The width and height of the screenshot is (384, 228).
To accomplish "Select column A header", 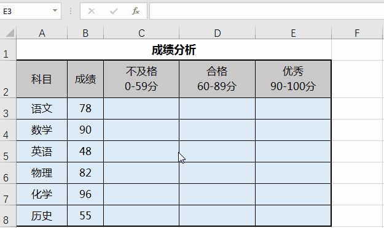I will tap(42, 33).
